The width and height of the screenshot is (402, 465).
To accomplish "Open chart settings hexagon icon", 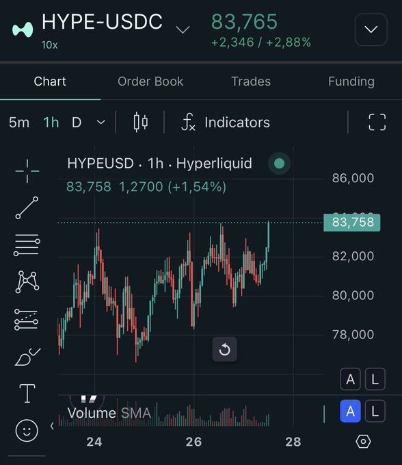I will pyautogui.click(x=363, y=442).
